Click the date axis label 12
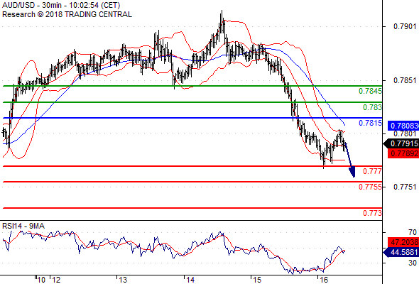 pyautogui.click(x=56, y=280)
